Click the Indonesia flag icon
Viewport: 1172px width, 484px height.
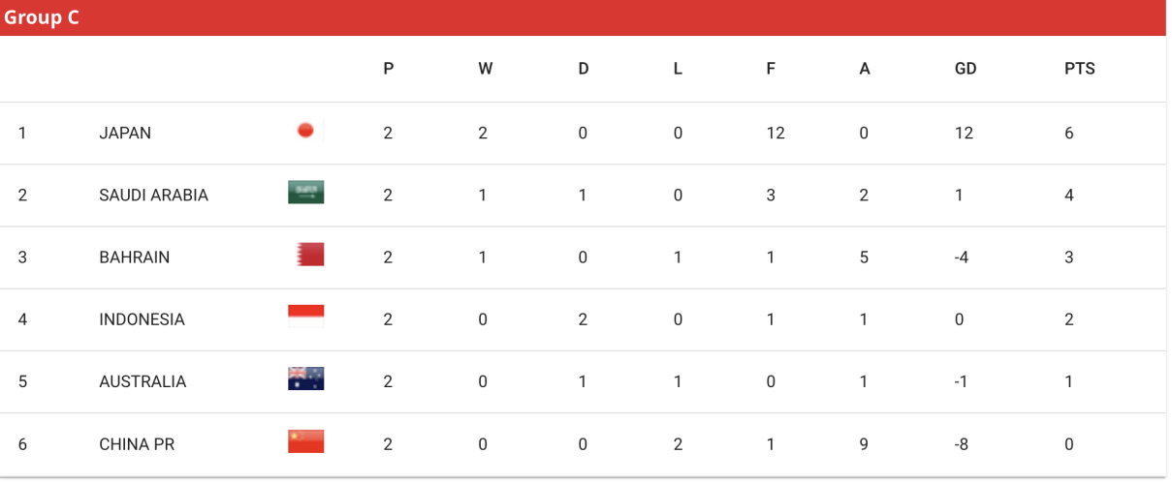click(305, 317)
